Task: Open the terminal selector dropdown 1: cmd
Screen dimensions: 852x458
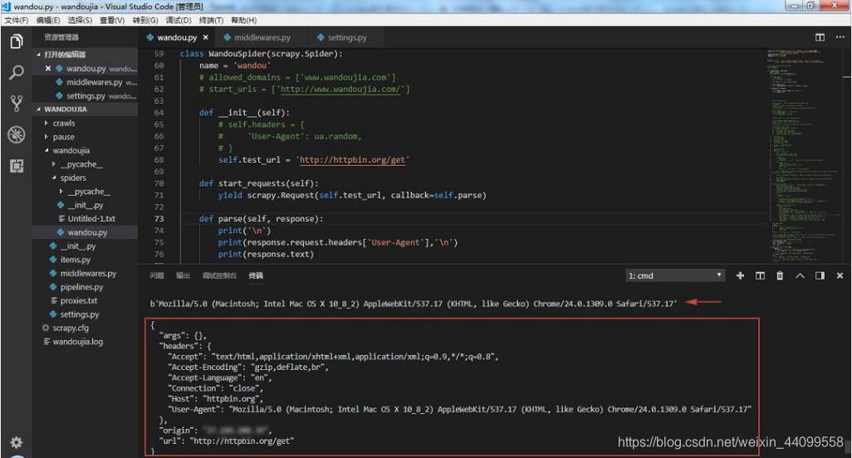Action: coord(675,275)
